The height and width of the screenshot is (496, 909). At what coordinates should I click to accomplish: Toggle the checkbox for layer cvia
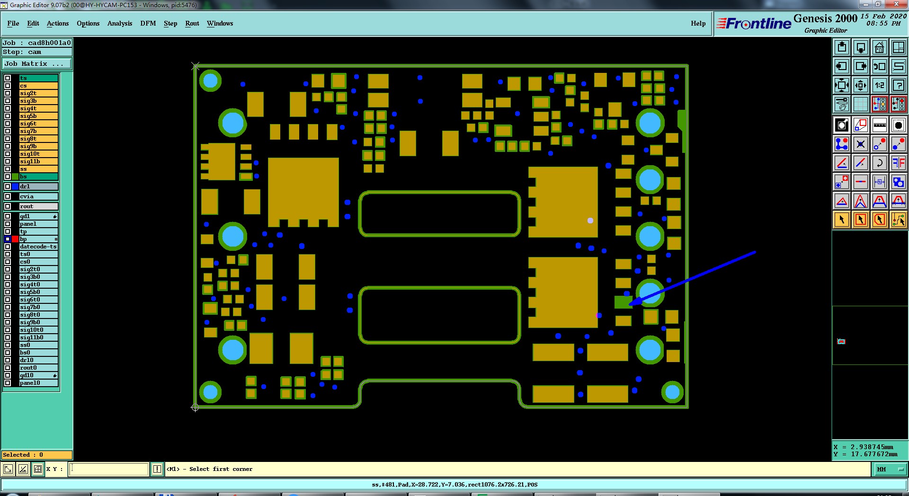pyautogui.click(x=8, y=196)
